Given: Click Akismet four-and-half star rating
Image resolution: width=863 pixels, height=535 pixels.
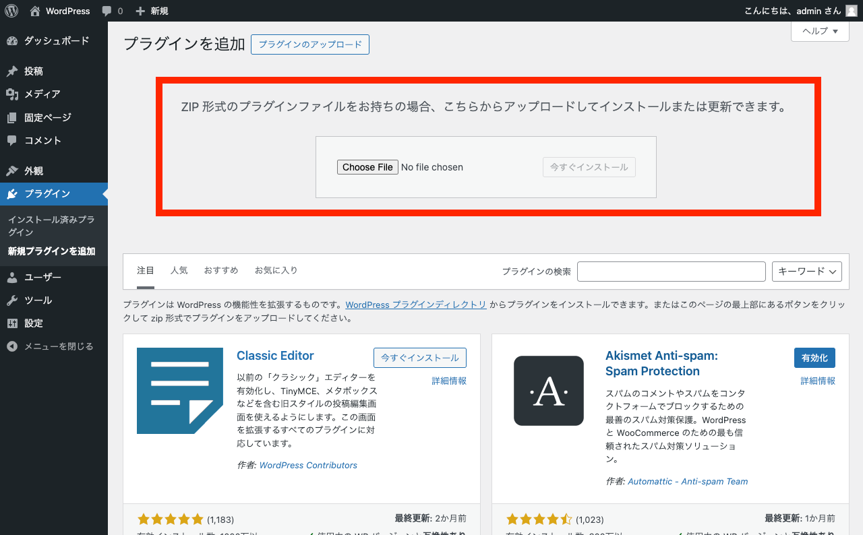Looking at the screenshot, I should 539,520.
